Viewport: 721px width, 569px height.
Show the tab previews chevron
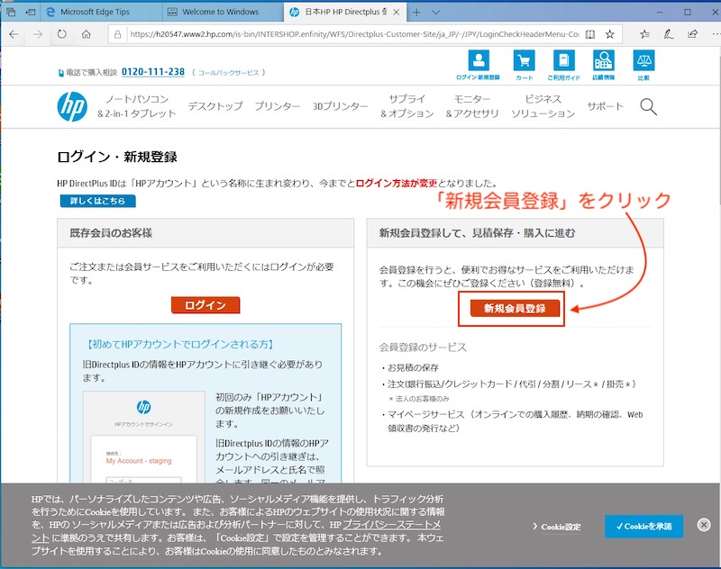(436, 13)
